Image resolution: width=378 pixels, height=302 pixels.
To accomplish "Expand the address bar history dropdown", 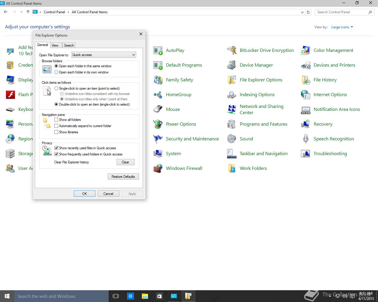I will point(302,12).
